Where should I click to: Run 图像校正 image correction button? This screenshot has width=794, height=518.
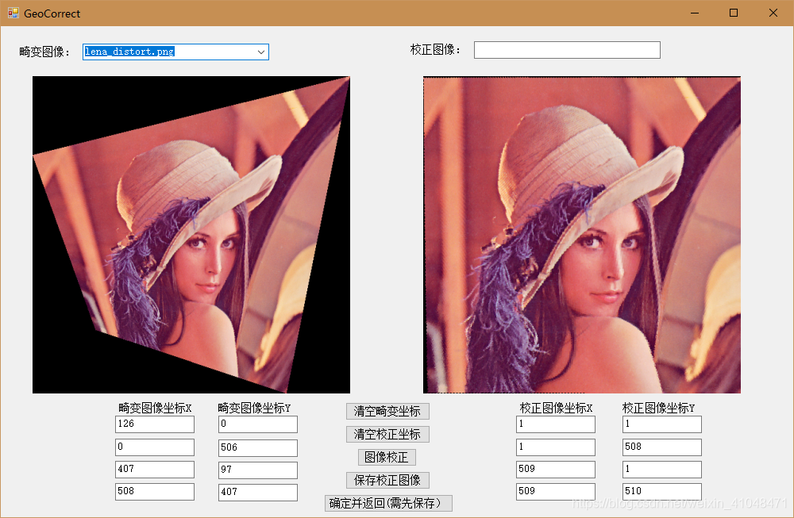[x=387, y=457]
